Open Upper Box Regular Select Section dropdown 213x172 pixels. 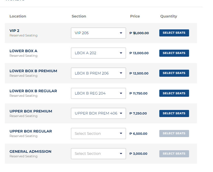click(x=98, y=133)
